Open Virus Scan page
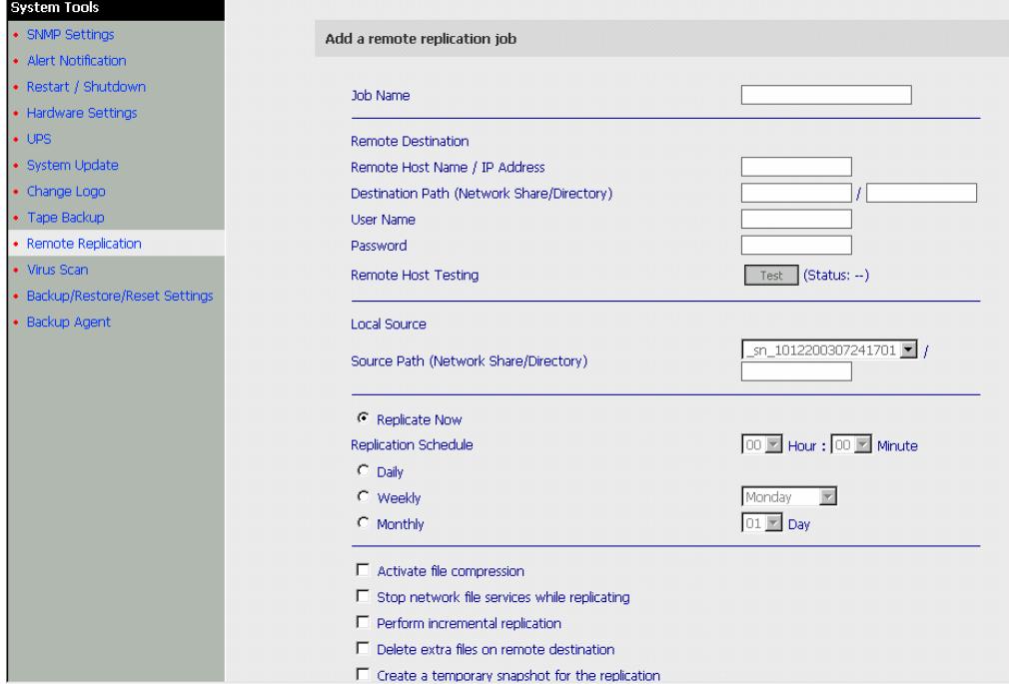1009x684 pixels. [x=57, y=270]
